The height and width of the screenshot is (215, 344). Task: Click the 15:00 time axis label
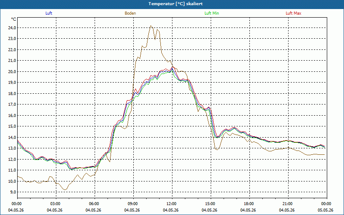point(211,204)
